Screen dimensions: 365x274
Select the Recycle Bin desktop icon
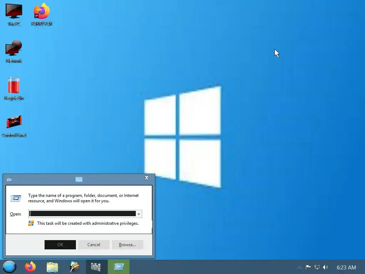point(14,88)
